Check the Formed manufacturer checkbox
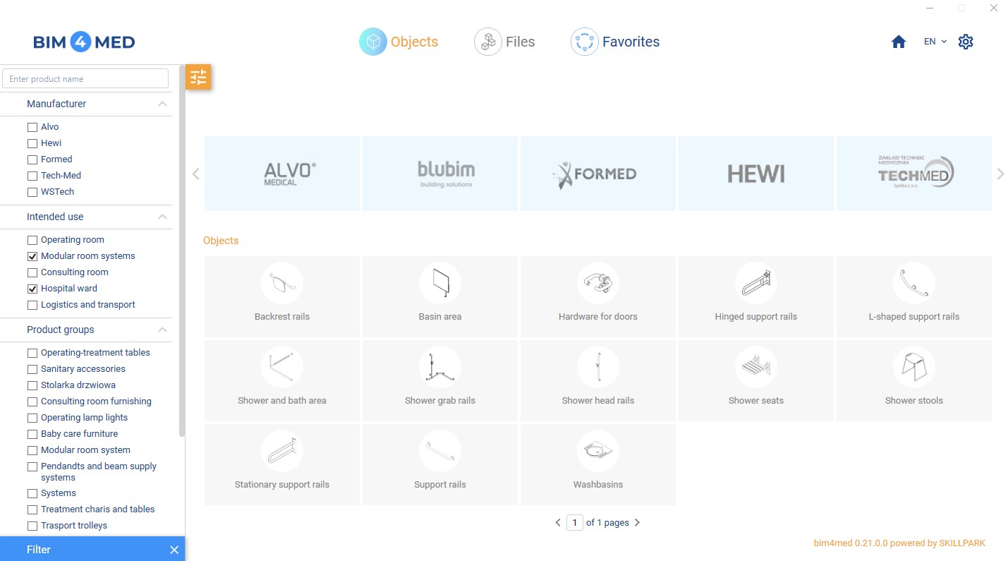The height and width of the screenshot is (561, 1008). click(32, 159)
